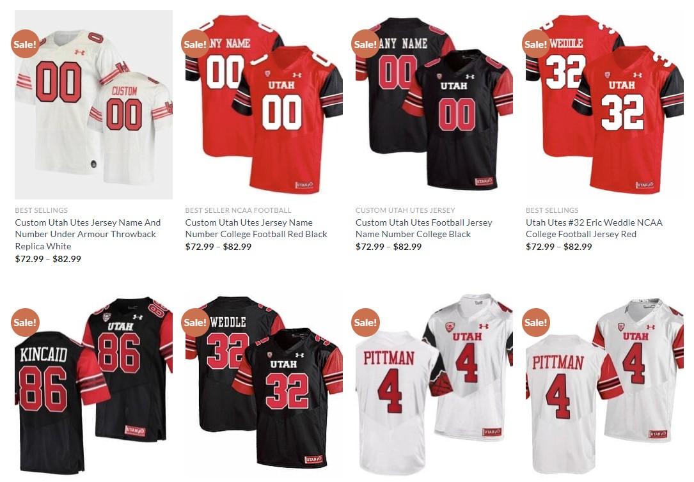Open red Weddle 32 jersey image
The image size is (694, 482).
pos(604,105)
